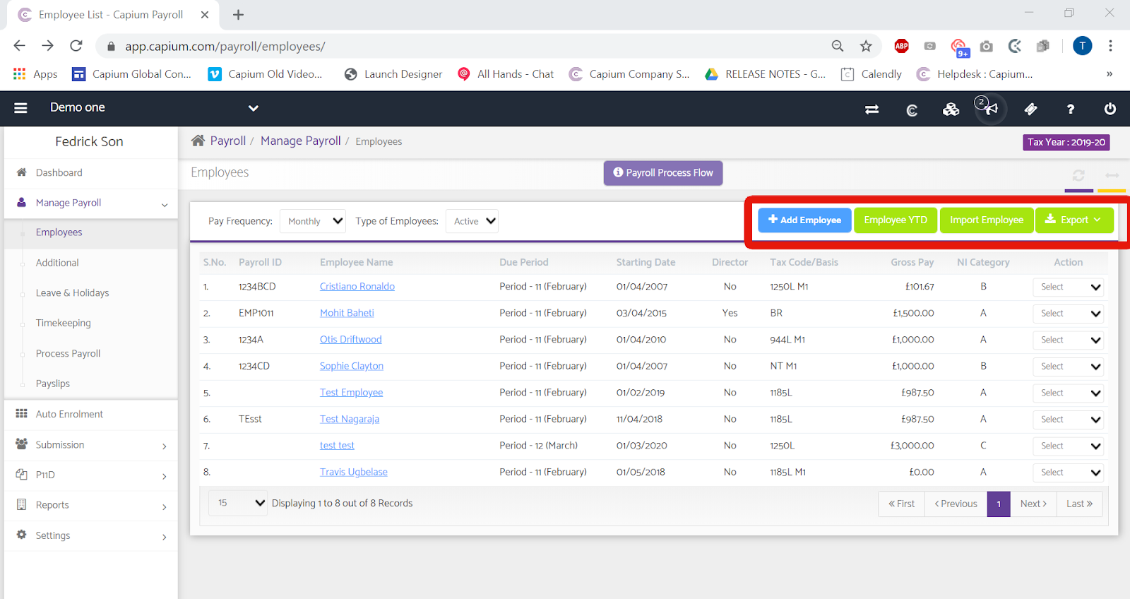The height and width of the screenshot is (599, 1130).
Task: Open Action Select dropdown for Travis Ugbelase
Action: pyautogui.click(x=1068, y=473)
